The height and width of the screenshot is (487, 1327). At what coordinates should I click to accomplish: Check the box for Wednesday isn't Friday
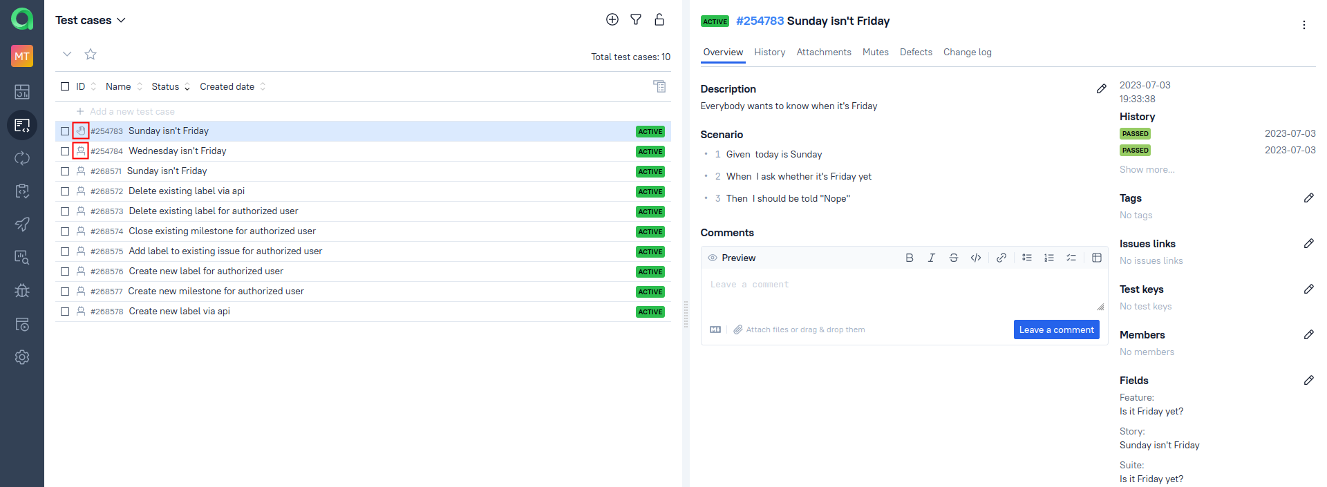coord(65,151)
